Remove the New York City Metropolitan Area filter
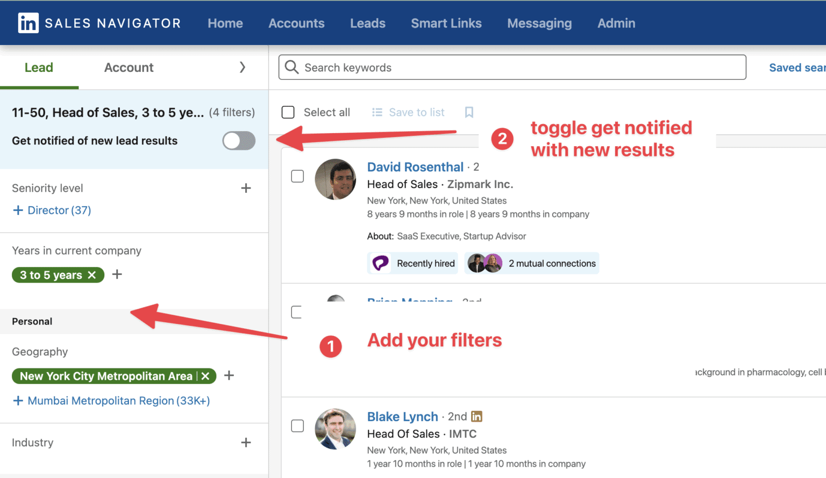Screen dimensions: 826x478 205,376
